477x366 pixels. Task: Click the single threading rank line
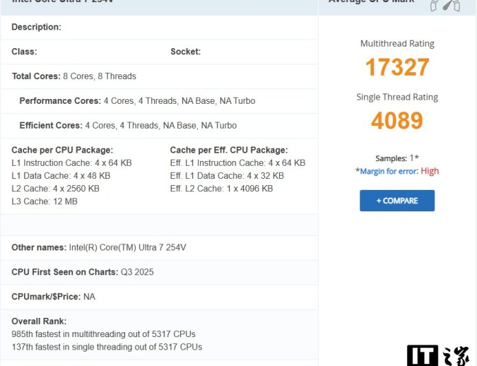[x=107, y=347]
